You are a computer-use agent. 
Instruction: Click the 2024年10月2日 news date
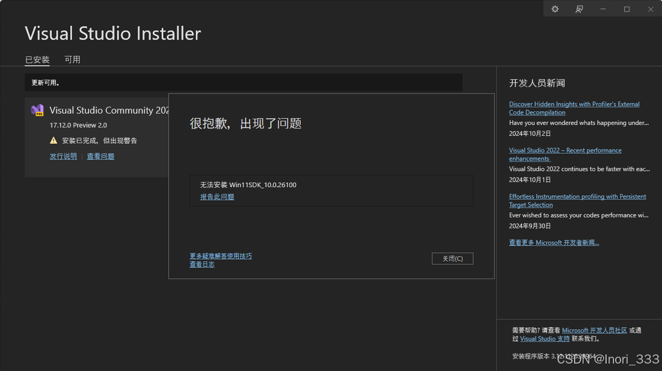530,134
